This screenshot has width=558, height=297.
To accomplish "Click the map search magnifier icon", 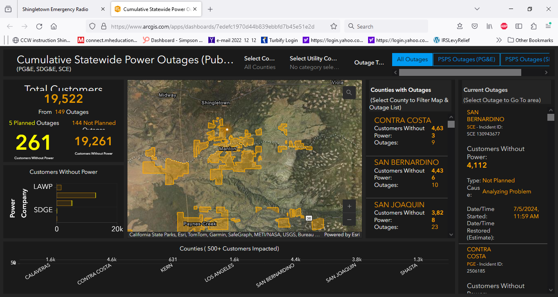I will coord(349,93).
